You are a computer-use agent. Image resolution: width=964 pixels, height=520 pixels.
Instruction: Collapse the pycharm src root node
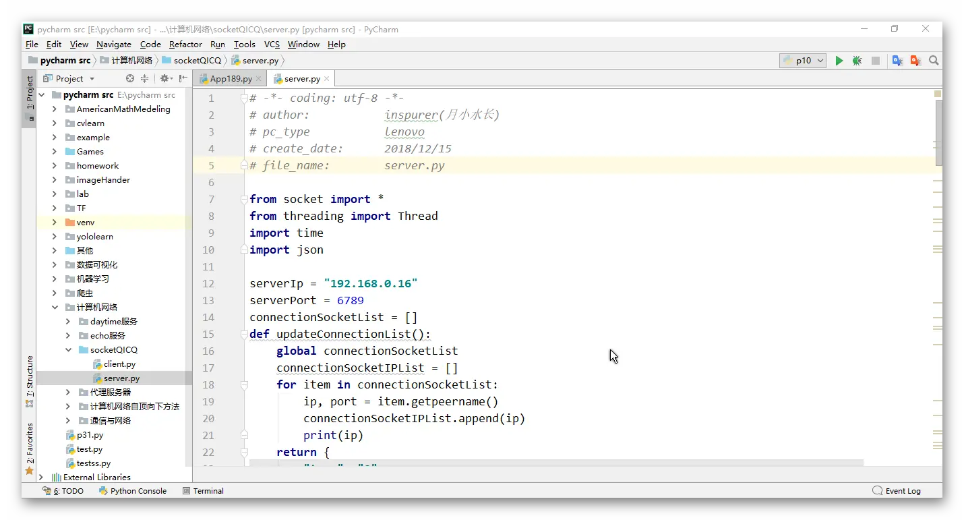(41, 95)
